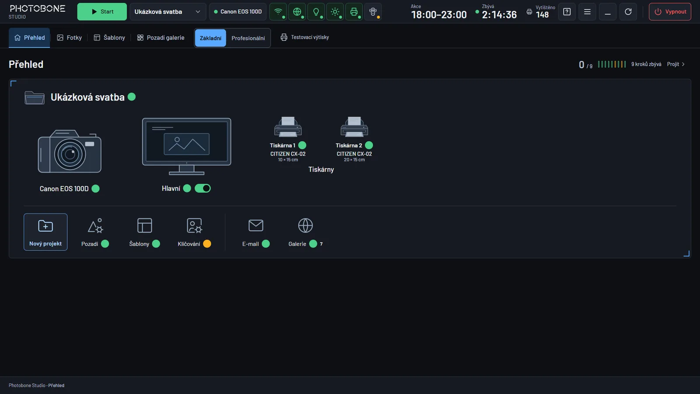Click the Projít link
The width and height of the screenshot is (700, 394).
676,64
